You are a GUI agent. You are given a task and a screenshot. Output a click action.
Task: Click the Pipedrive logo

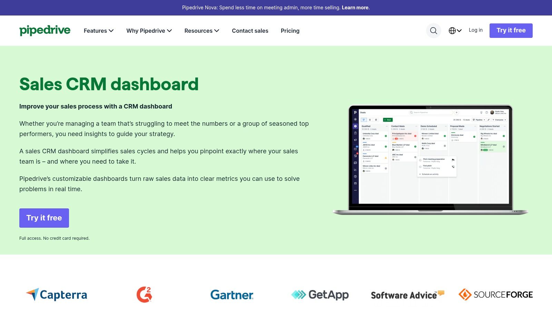45,31
